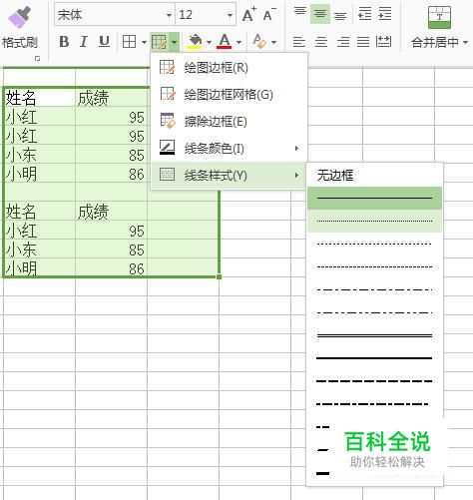Open the font size dropdown showing 12
The image size is (473, 500).
pyautogui.click(x=230, y=15)
